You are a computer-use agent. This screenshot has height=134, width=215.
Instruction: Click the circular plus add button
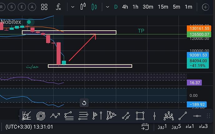coord(205,7)
